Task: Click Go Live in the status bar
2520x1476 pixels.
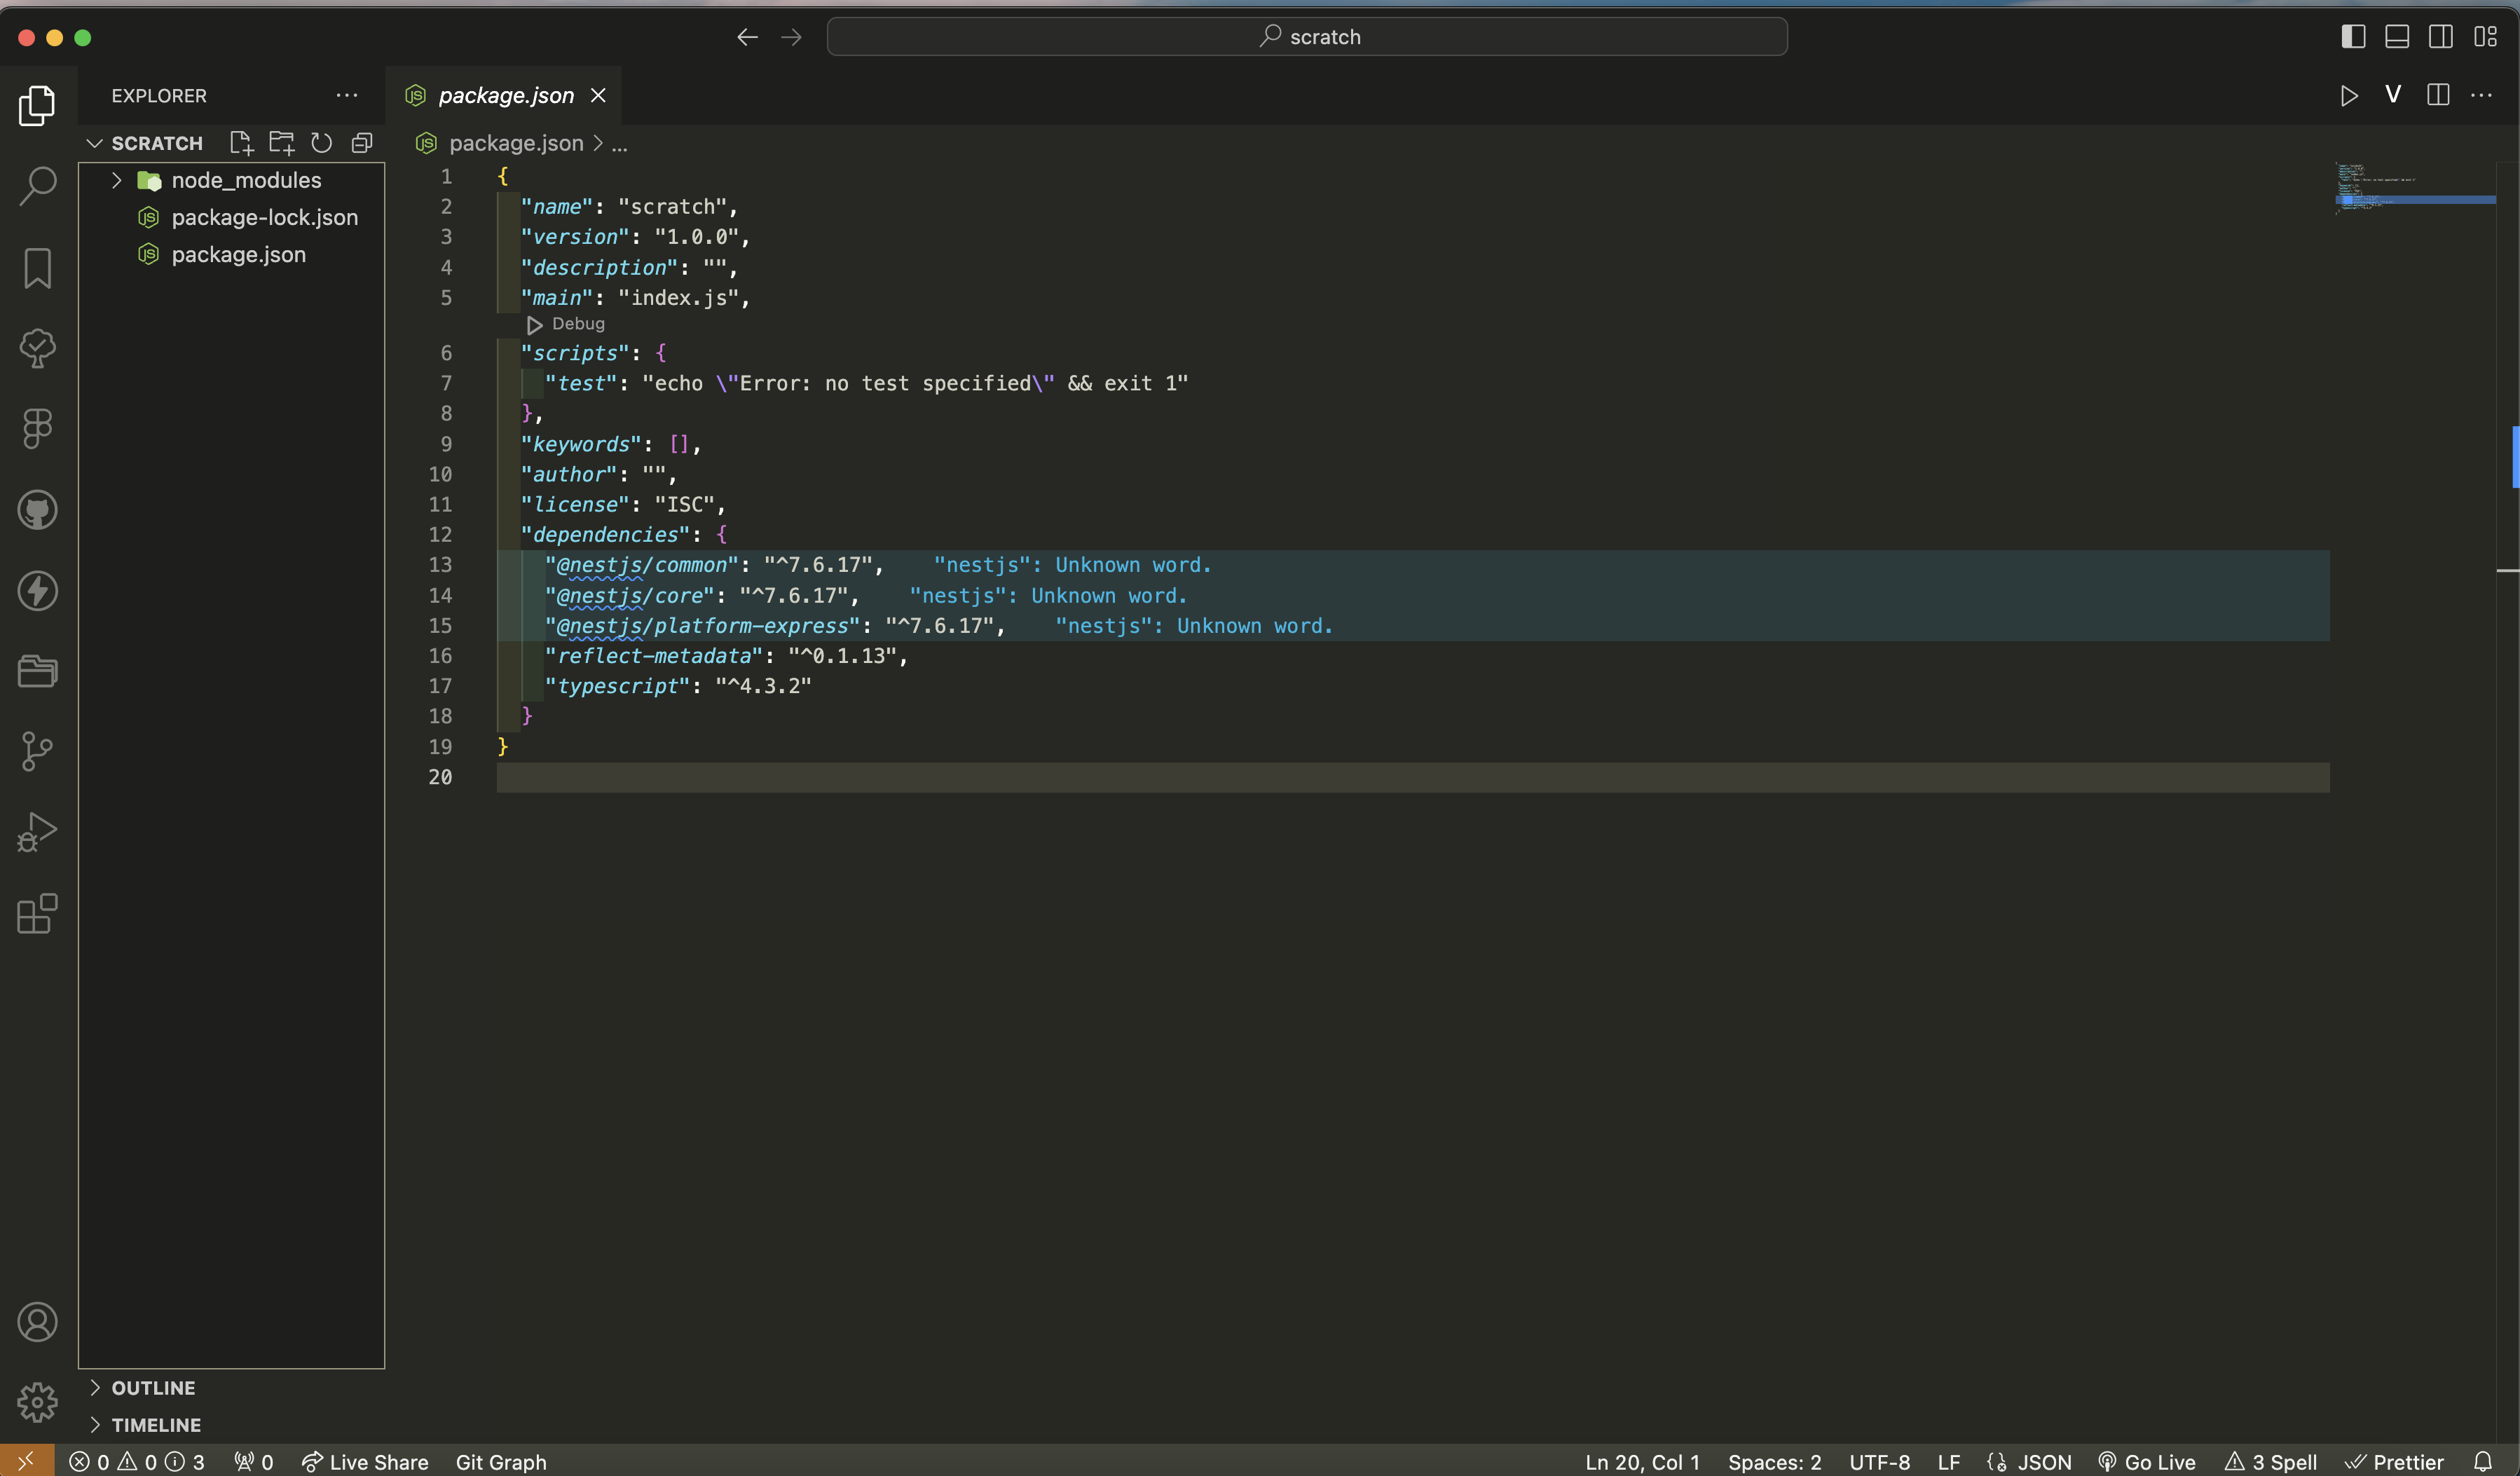Action: 2147,1462
